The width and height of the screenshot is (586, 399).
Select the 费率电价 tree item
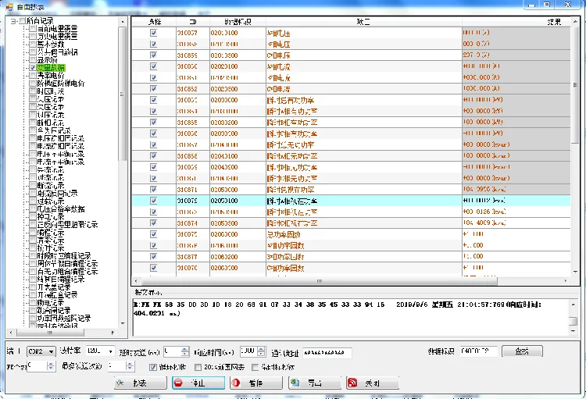tap(51, 76)
